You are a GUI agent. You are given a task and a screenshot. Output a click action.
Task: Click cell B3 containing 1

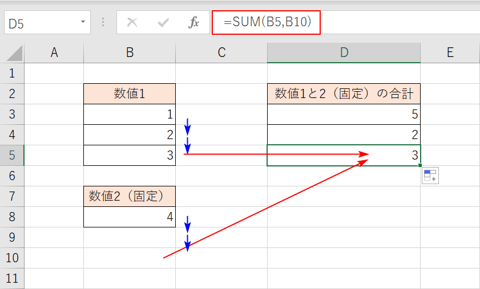[130, 114]
